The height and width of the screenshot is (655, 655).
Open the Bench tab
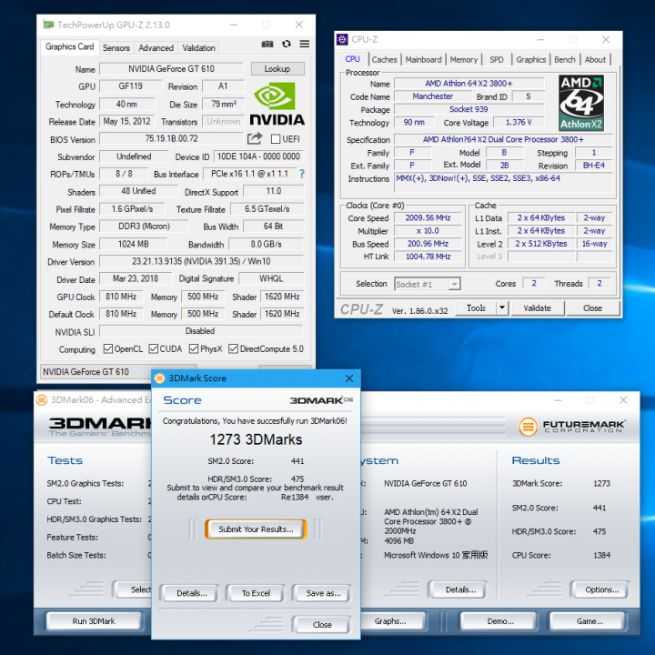coord(565,60)
